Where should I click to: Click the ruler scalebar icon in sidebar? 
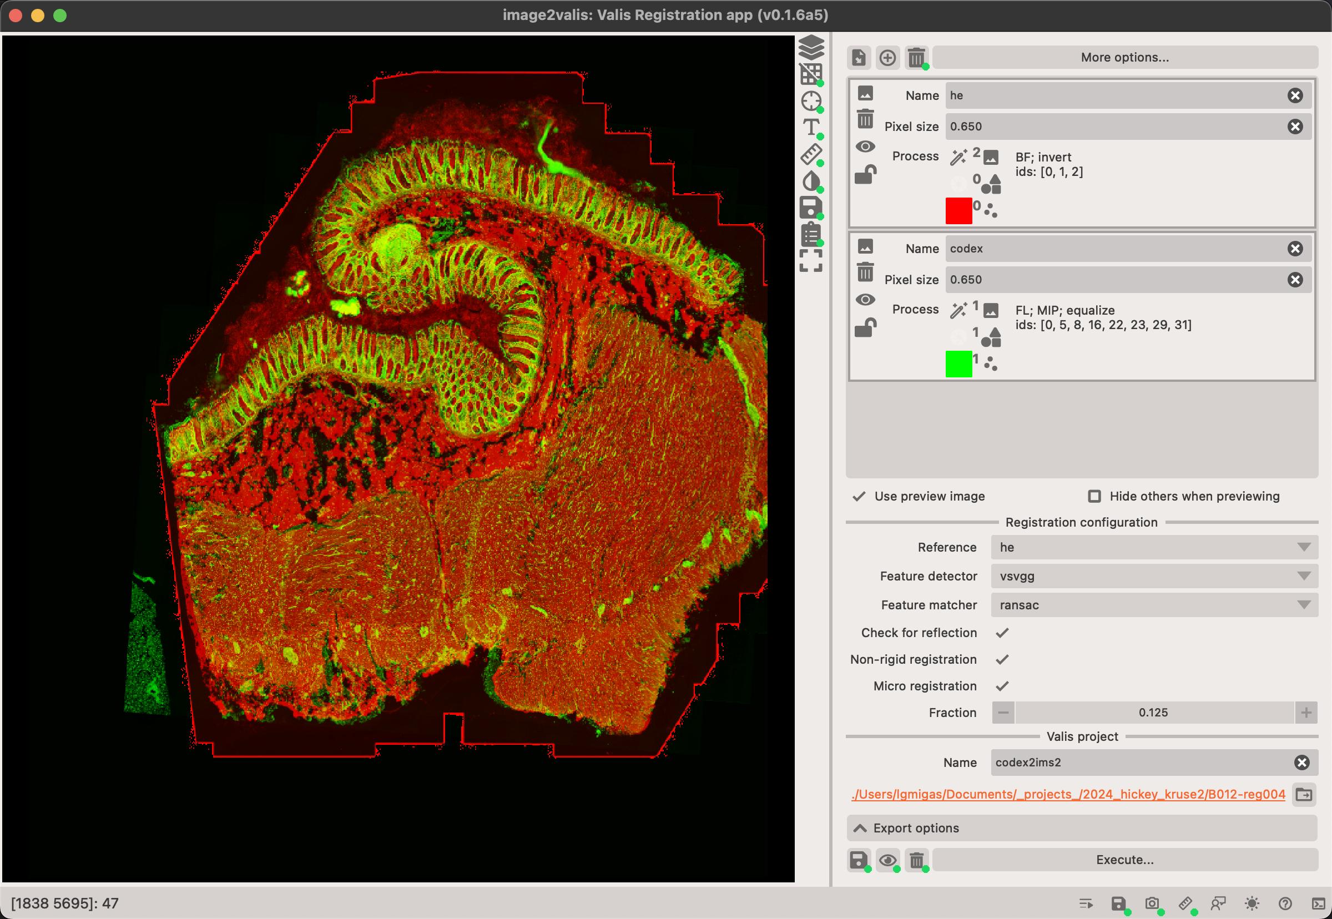coord(811,154)
